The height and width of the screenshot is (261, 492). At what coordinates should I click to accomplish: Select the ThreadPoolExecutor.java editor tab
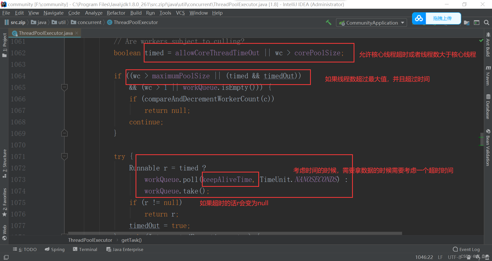pos(45,33)
